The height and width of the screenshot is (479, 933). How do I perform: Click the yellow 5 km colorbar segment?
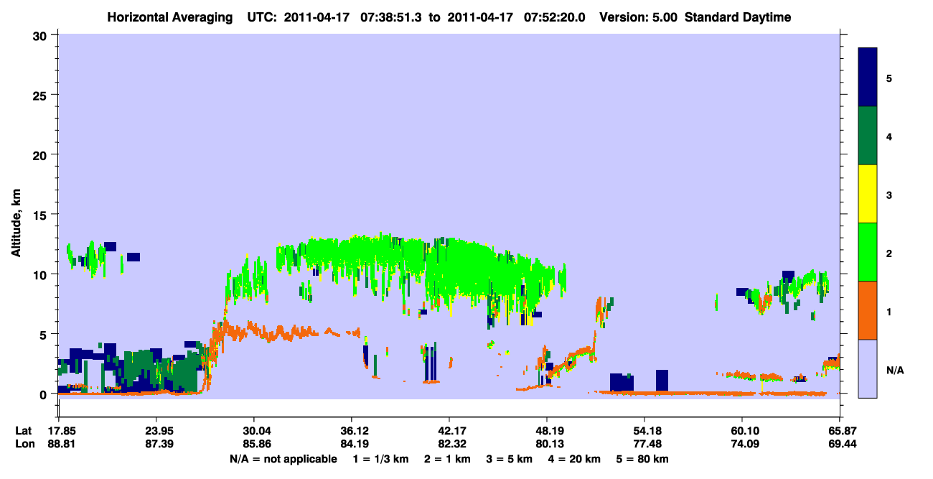click(868, 194)
